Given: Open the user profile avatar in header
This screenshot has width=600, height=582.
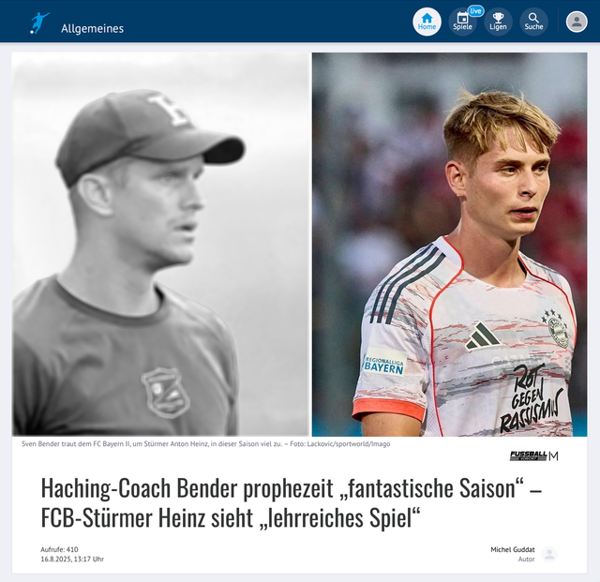Looking at the screenshot, I should click(x=577, y=22).
